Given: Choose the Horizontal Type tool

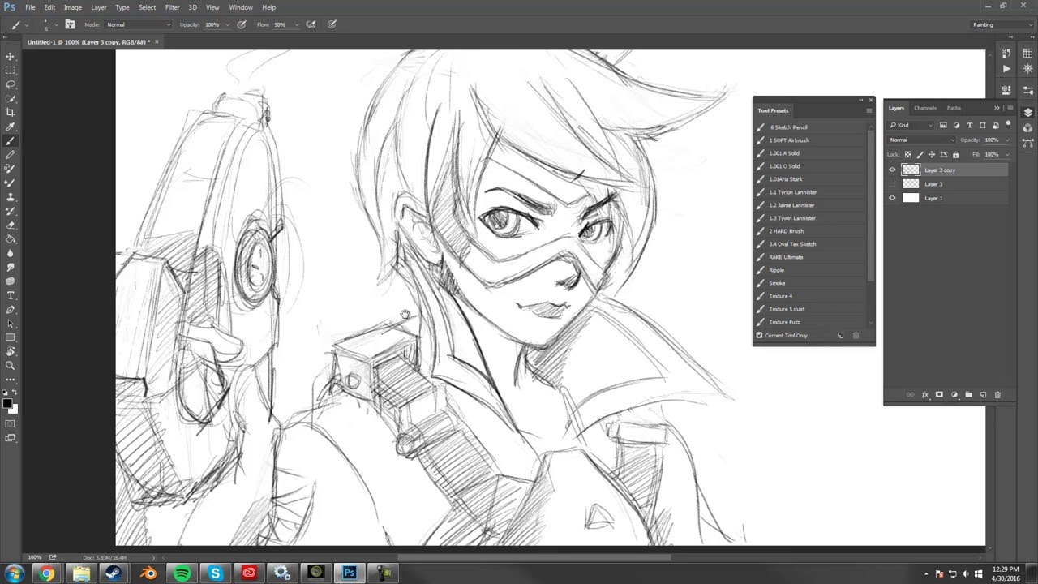Looking at the screenshot, I should (x=11, y=295).
